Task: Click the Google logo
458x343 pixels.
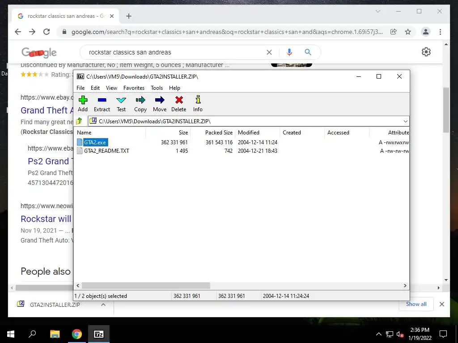Action: point(39,52)
